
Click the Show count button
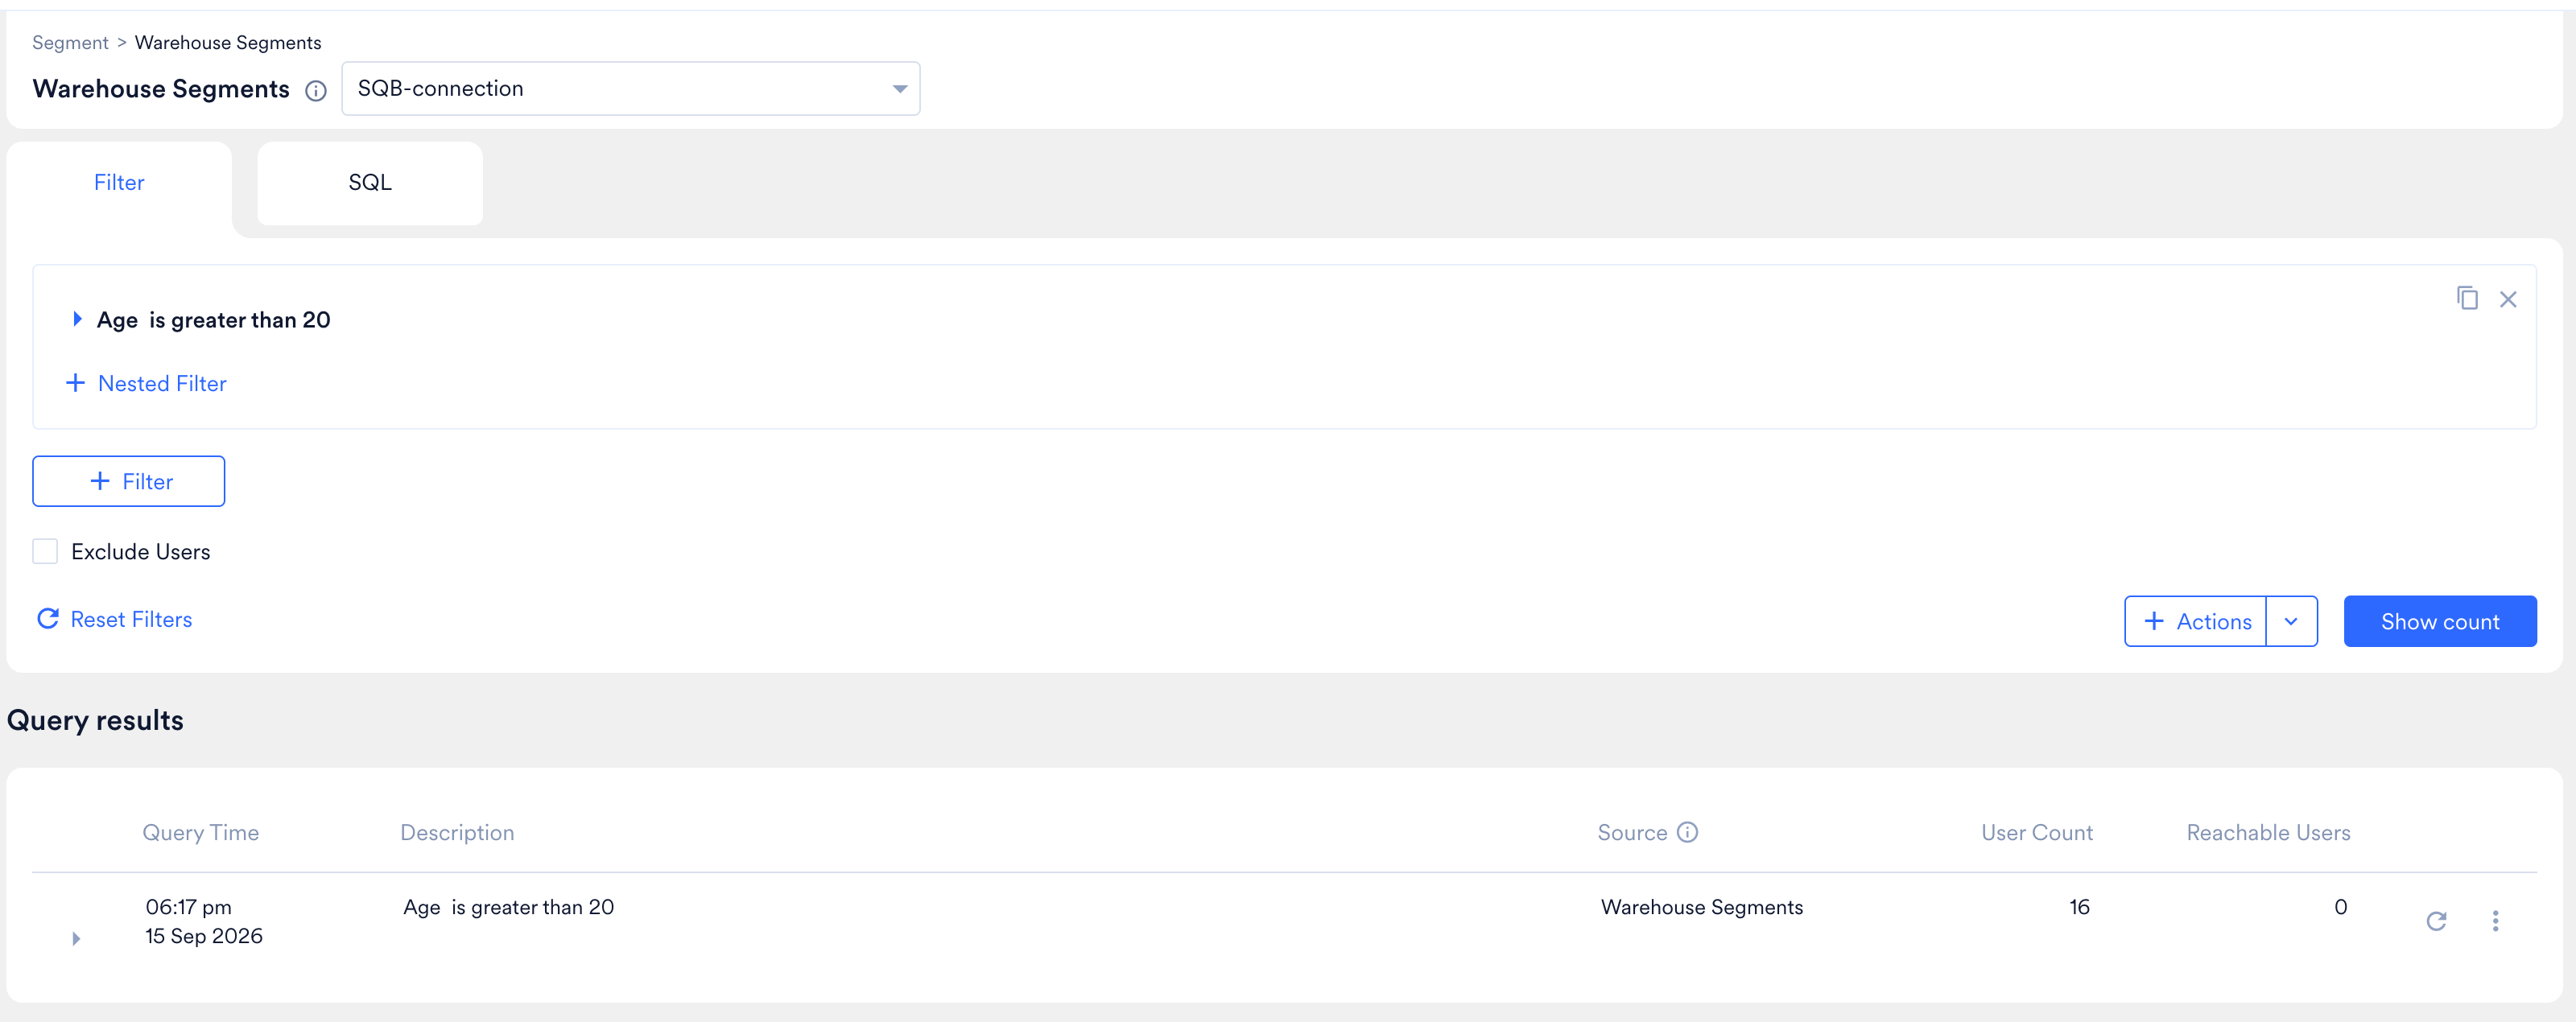pyautogui.click(x=2440, y=621)
